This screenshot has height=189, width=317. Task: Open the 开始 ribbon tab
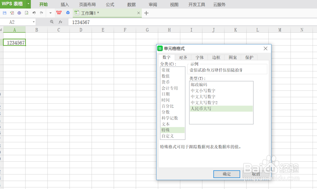tap(43, 4)
